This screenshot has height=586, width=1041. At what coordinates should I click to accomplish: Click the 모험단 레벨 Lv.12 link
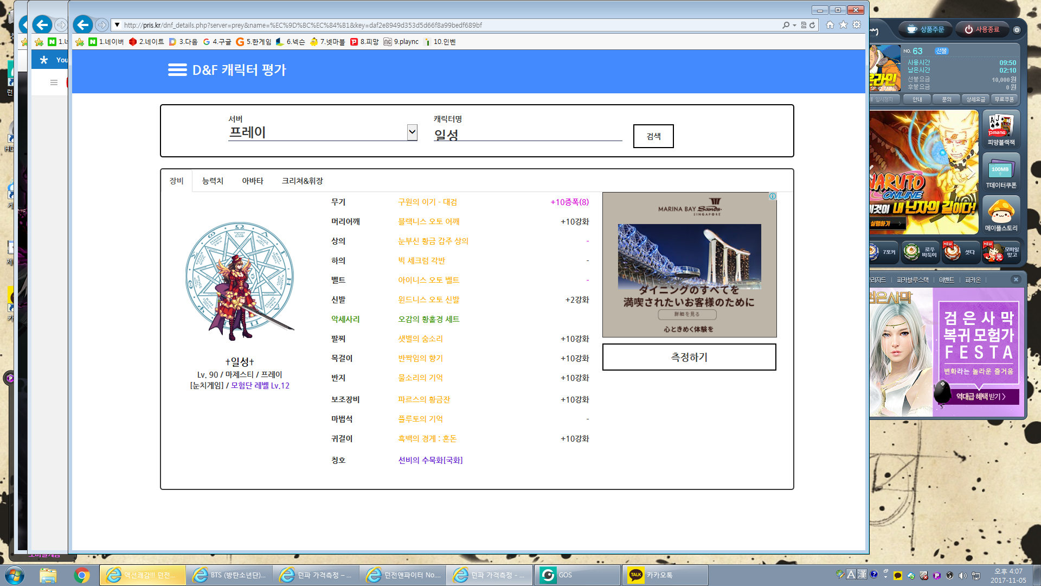(x=260, y=385)
